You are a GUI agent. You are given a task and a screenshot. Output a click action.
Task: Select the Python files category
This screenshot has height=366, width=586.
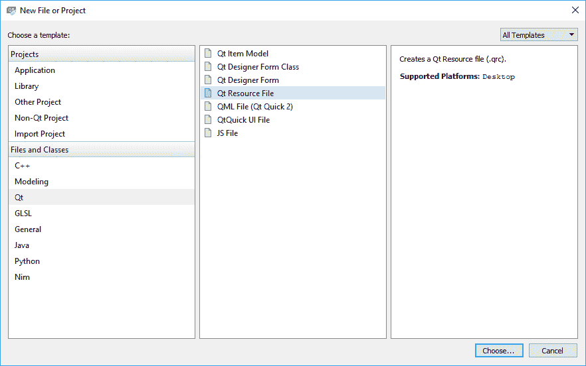(27, 261)
